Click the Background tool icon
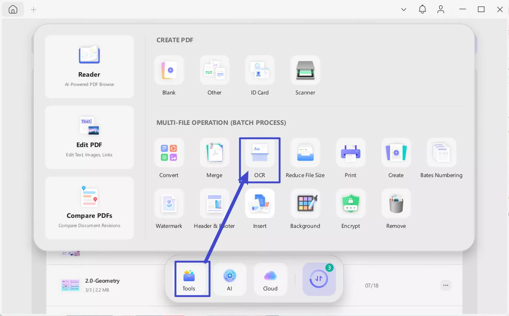 [305, 204]
